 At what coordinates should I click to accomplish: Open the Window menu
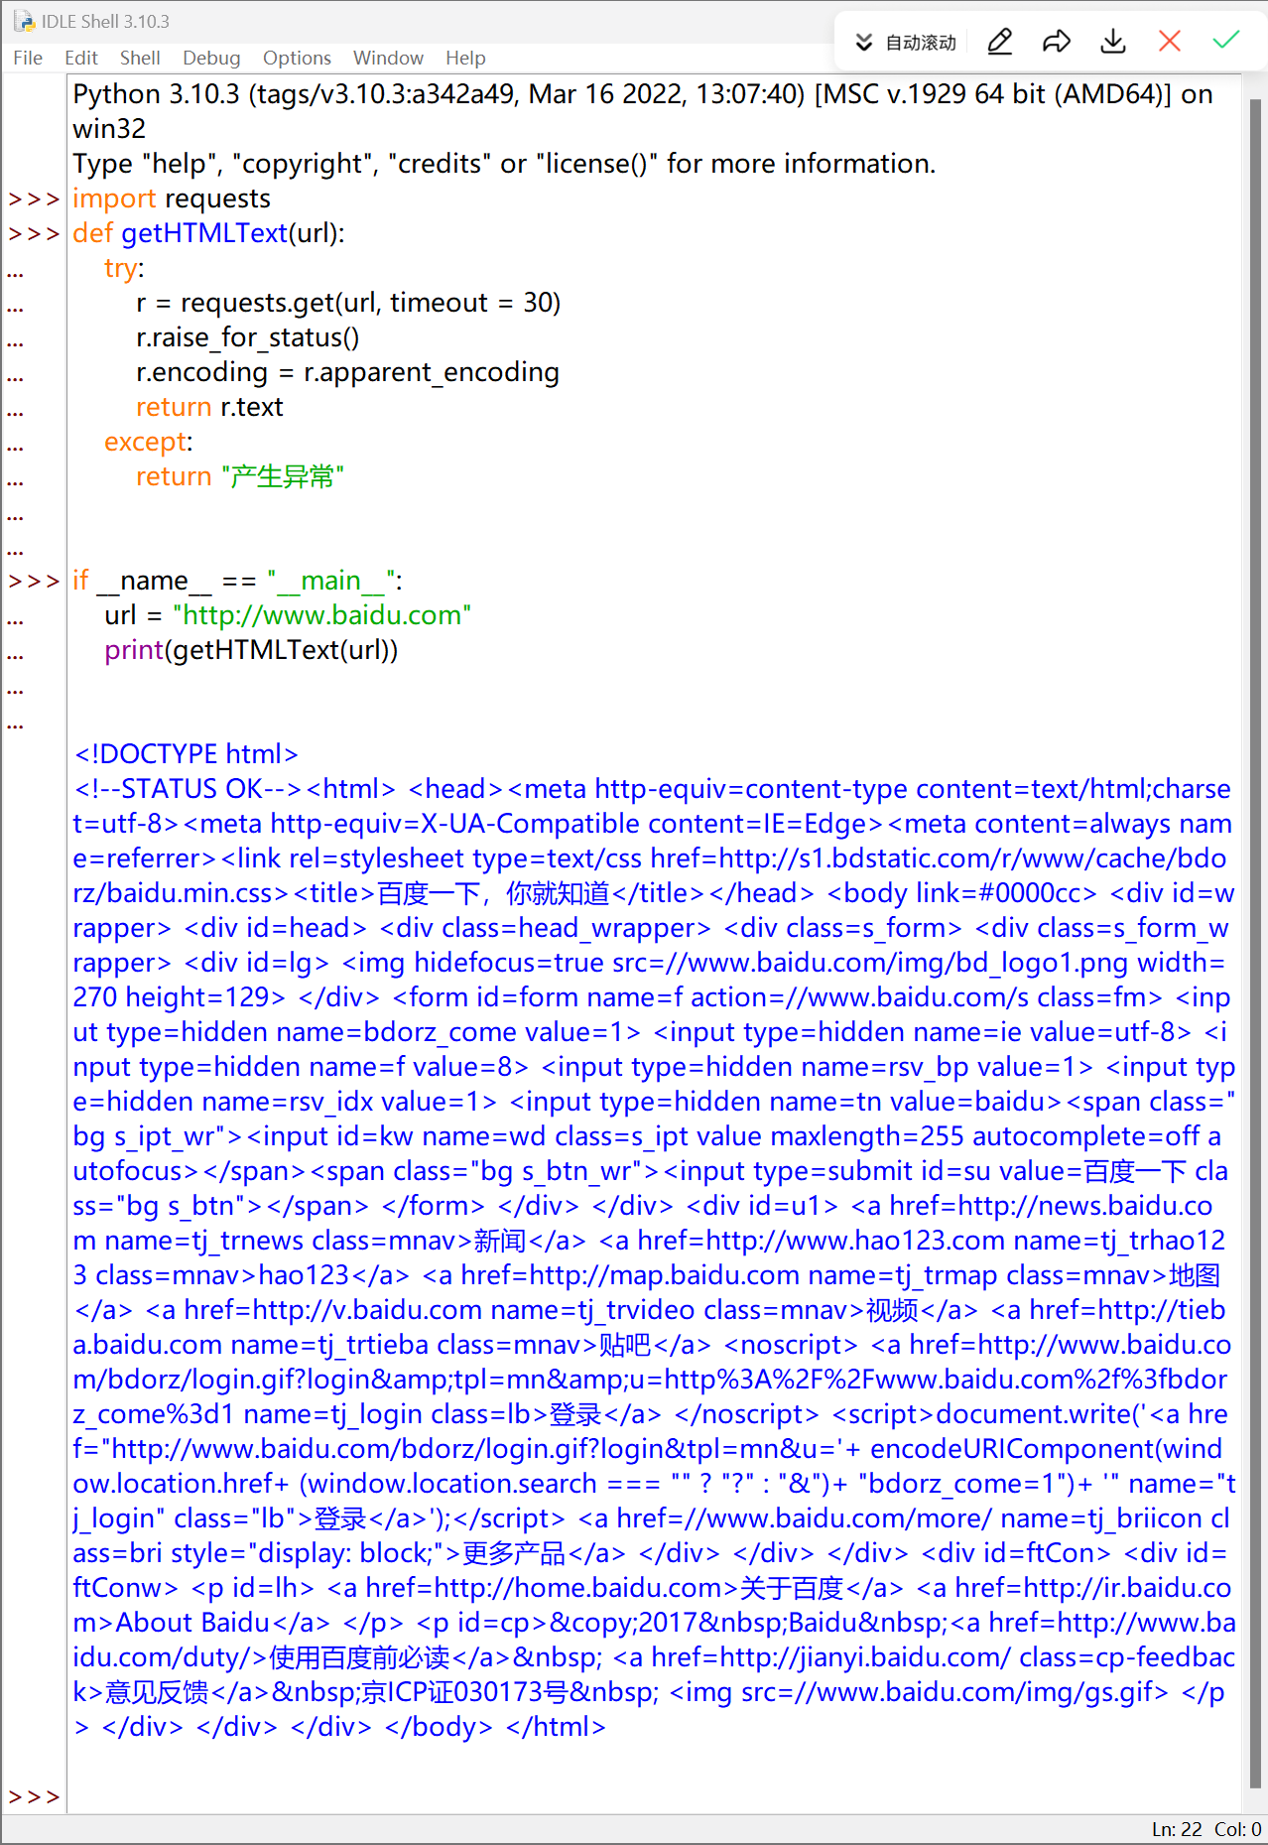point(388,58)
